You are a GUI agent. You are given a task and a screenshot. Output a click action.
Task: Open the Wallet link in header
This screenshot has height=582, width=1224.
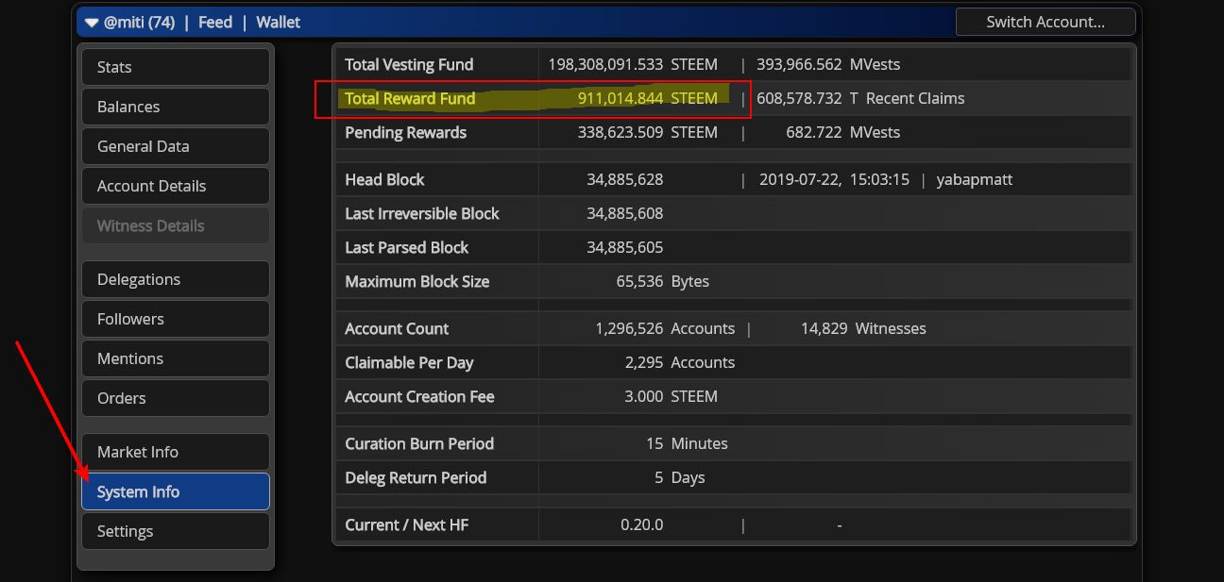tap(278, 22)
